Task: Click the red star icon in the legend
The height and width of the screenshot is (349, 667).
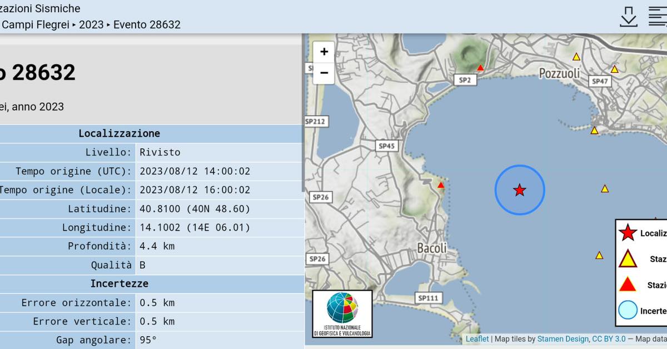Action: 628,233
